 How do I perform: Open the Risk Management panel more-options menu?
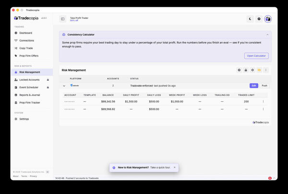pyautogui.click(x=266, y=70)
